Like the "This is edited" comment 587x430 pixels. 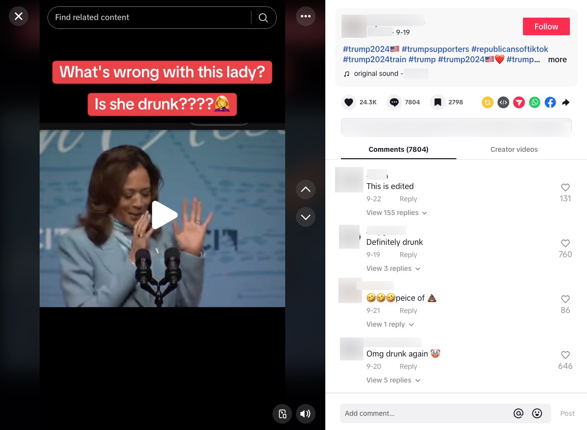pos(565,188)
